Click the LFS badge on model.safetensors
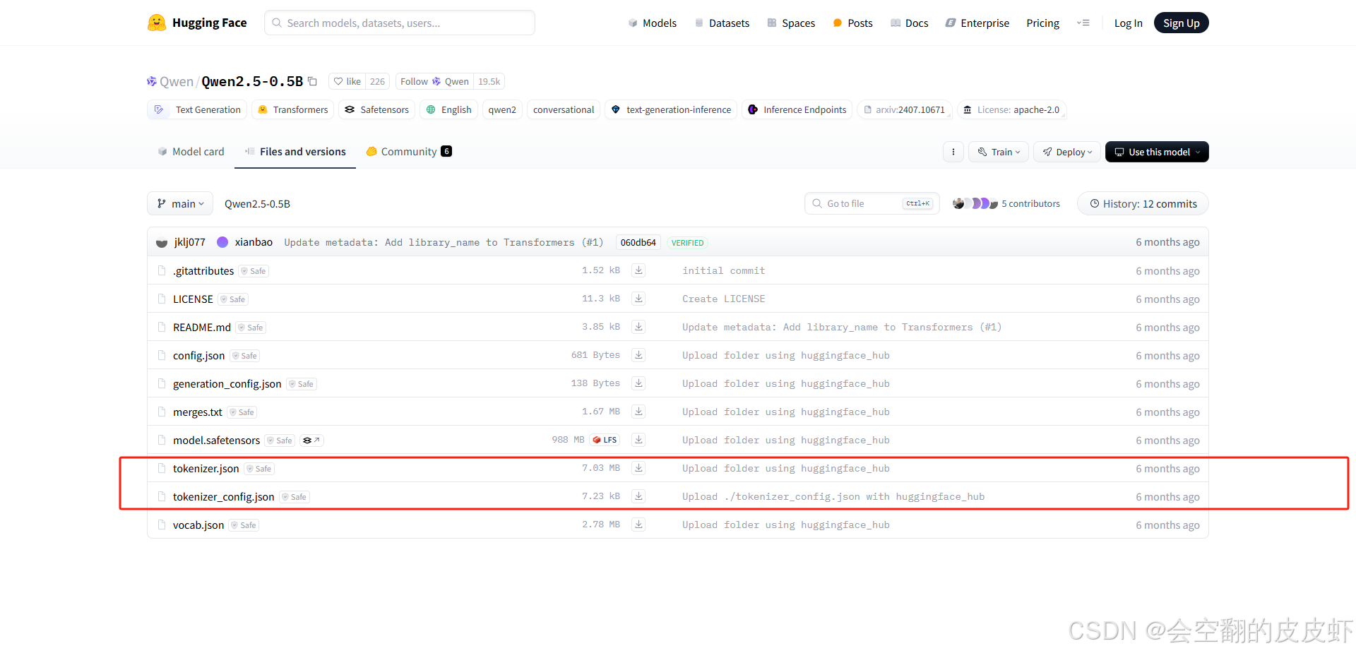 coord(605,440)
